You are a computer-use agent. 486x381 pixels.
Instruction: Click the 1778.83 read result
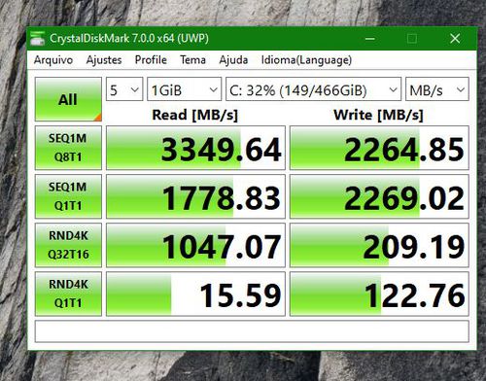pyautogui.click(x=195, y=196)
